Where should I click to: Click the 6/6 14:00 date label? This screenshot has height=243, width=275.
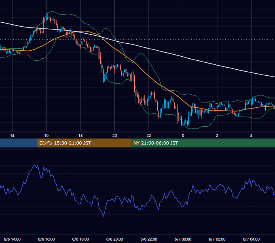12,239
